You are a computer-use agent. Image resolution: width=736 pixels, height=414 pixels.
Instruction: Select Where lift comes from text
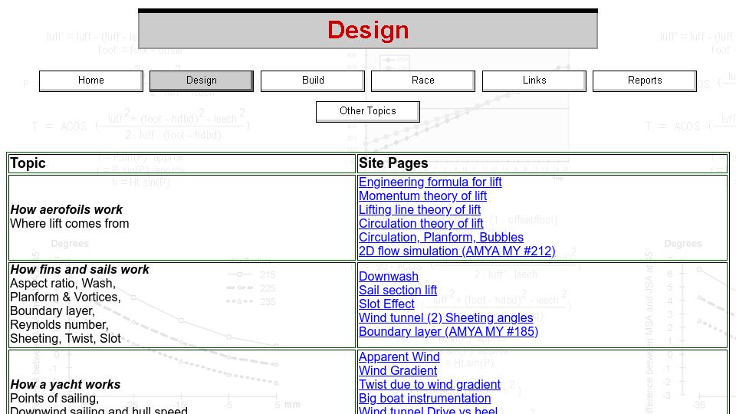70,223
